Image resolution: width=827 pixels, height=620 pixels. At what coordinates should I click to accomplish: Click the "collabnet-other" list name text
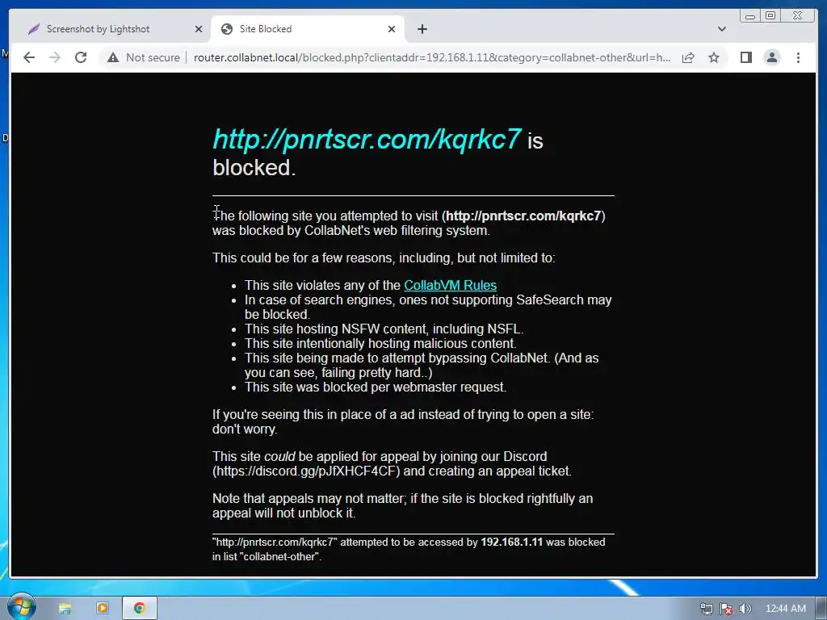tap(280, 557)
